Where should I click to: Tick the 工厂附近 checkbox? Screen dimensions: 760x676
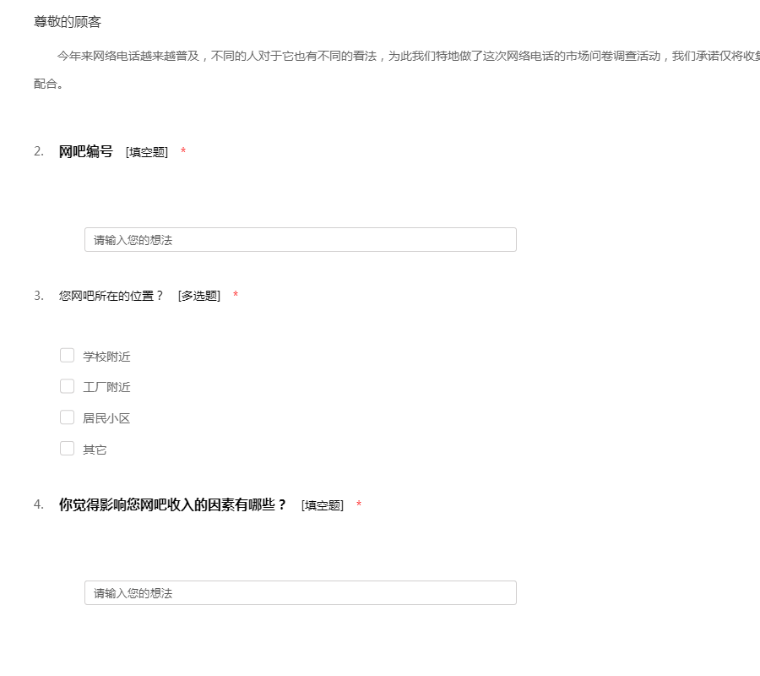(x=68, y=386)
